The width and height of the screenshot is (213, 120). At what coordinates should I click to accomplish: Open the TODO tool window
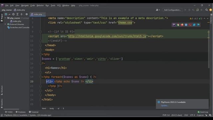[9, 112]
